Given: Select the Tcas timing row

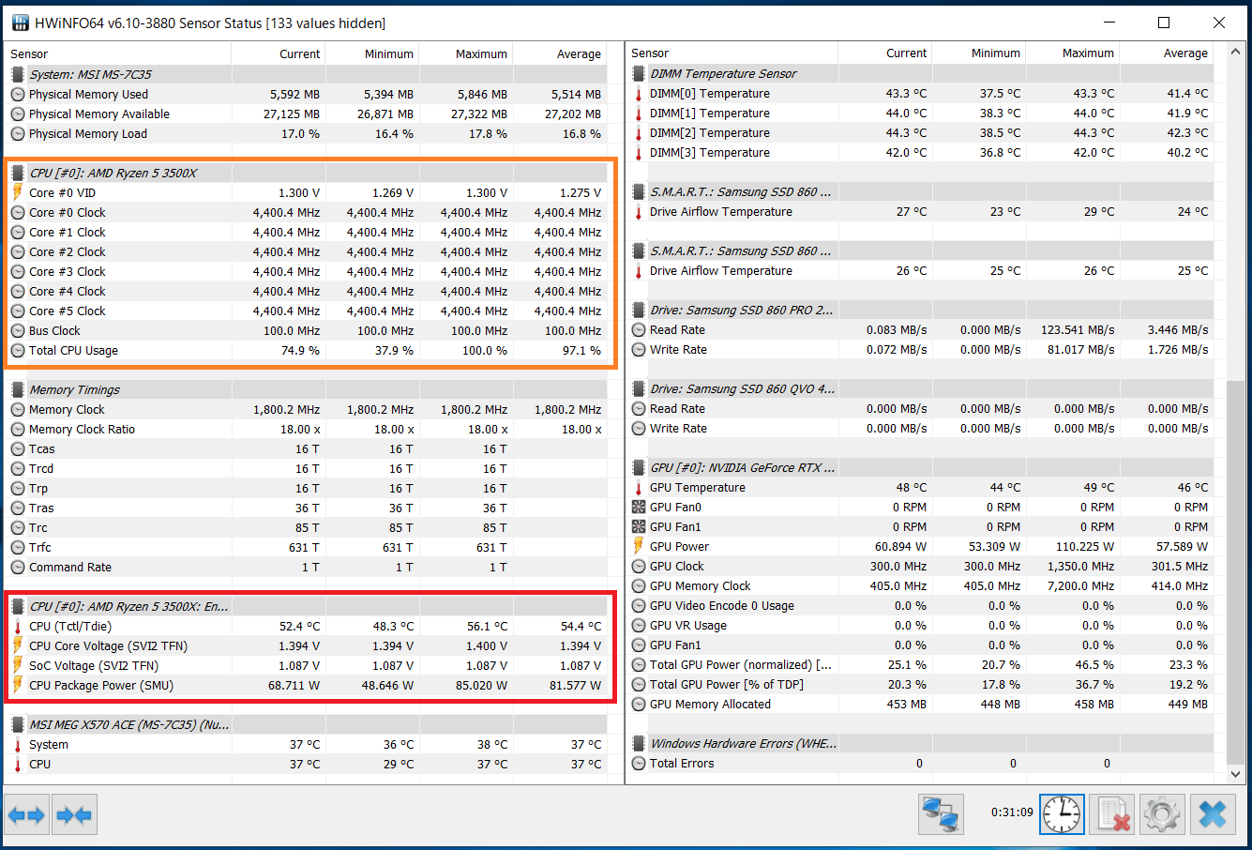Looking at the screenshot, I should pos(306,448).
